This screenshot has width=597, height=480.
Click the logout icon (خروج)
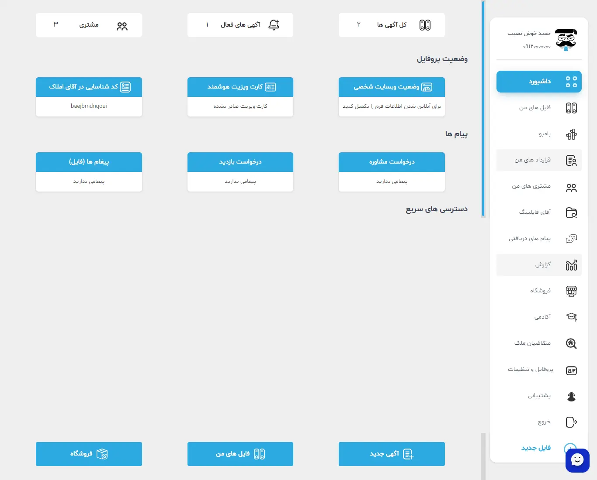571,422
